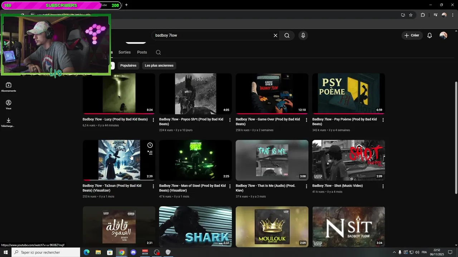Open Game Over video title link
The height and width of the screenshot is (257, 458).
click(x=268, y=121)
